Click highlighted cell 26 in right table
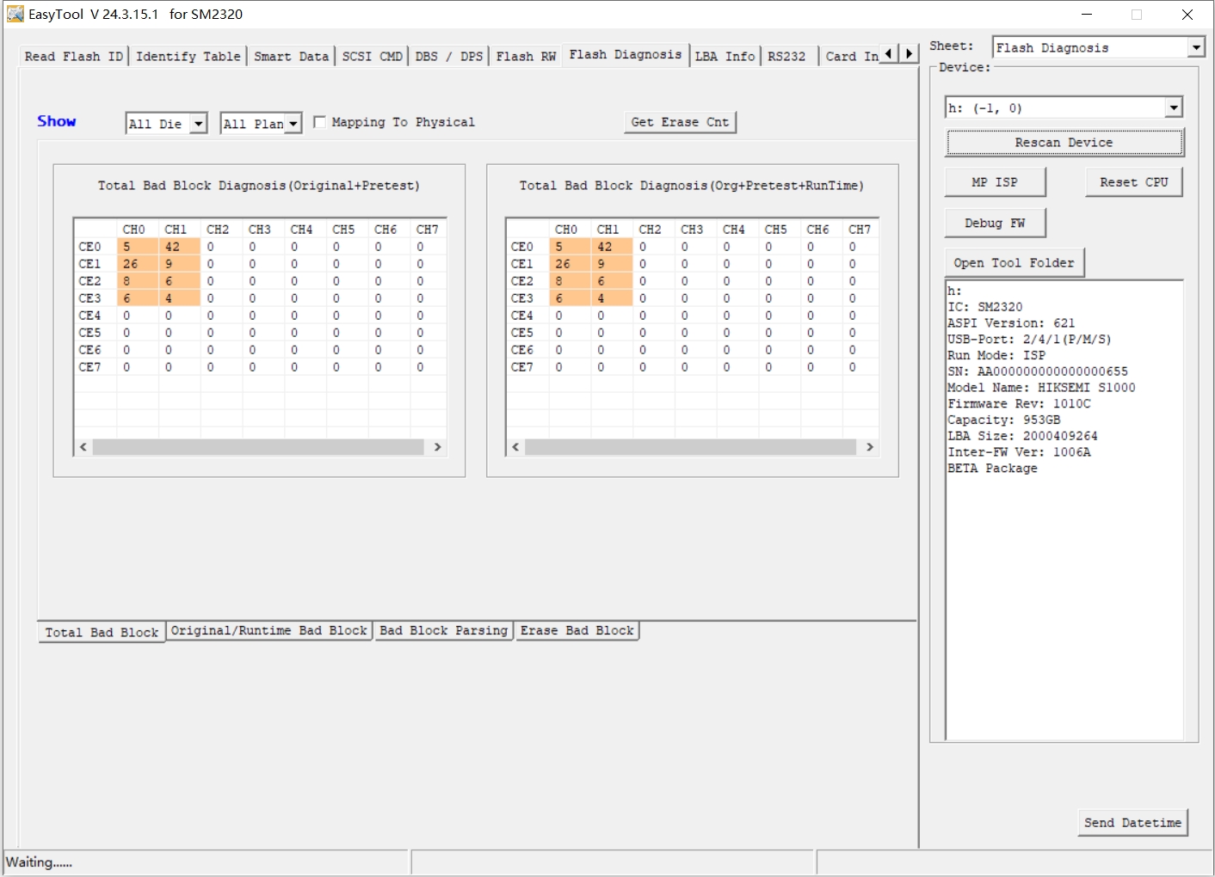1215x877 pixels. click(570, 264)
